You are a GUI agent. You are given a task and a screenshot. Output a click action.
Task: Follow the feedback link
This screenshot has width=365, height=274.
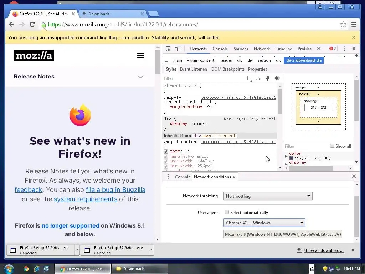pyautogui.click(x=29, y=190)
